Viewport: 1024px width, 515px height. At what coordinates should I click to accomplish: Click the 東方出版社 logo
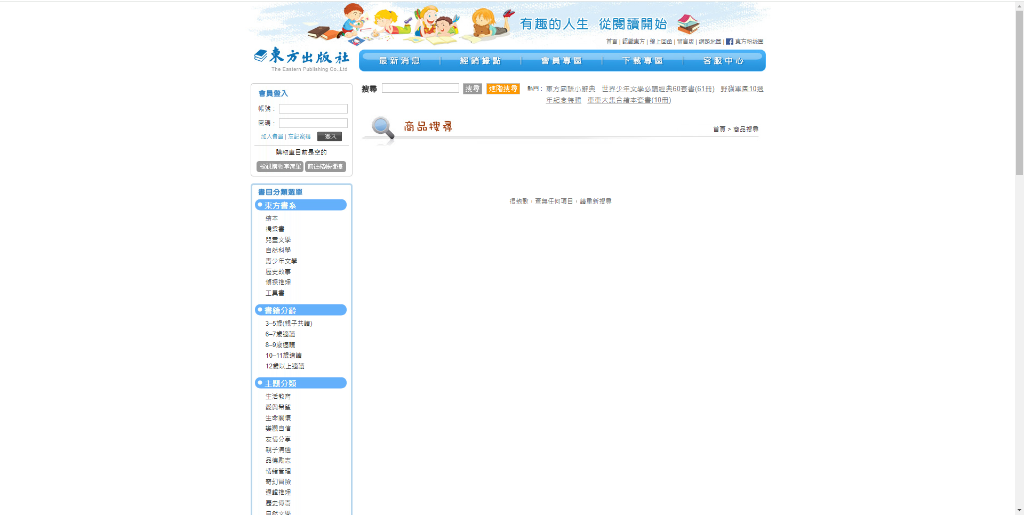tap(301, 59)
